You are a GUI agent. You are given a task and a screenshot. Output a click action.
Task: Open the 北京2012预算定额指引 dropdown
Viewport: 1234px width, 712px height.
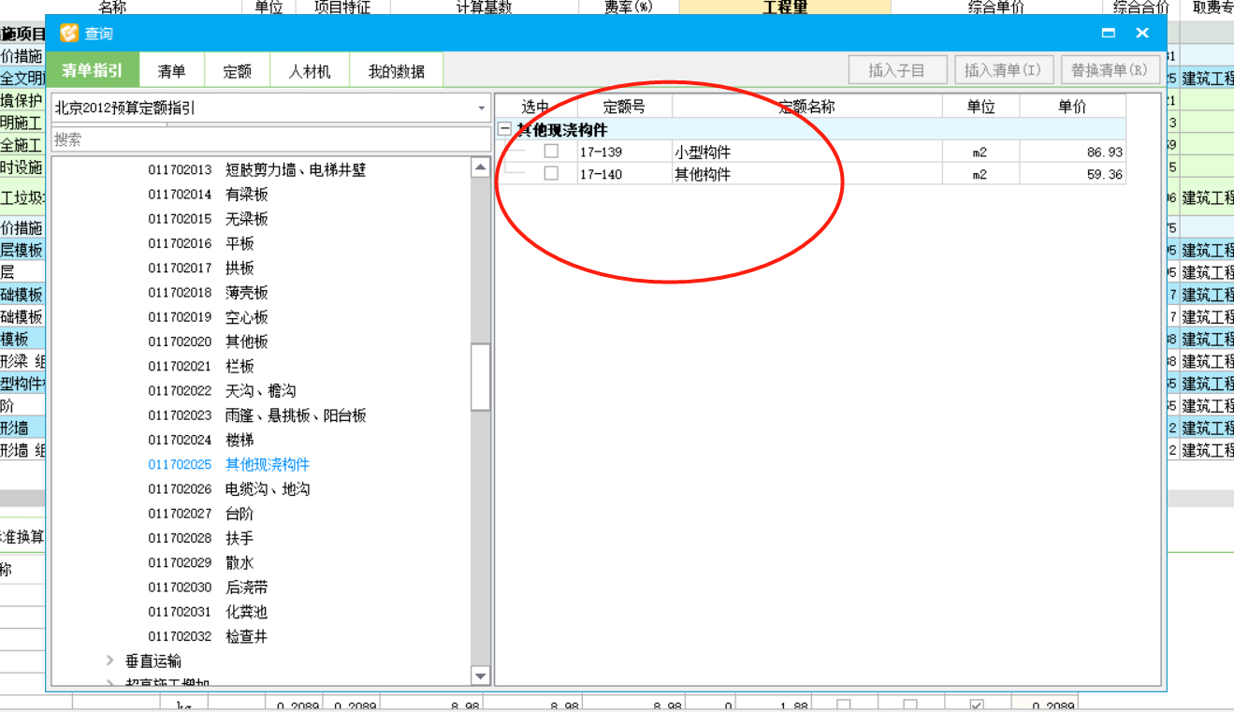coord(481,108)
